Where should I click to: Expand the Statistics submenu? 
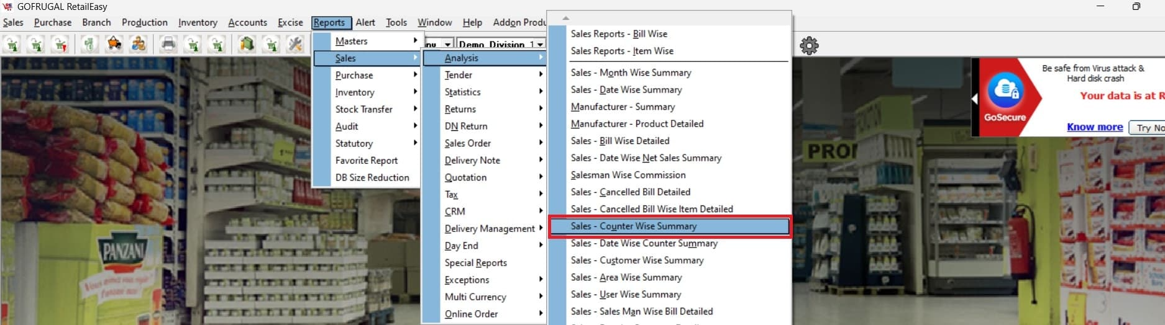[484, 92]
